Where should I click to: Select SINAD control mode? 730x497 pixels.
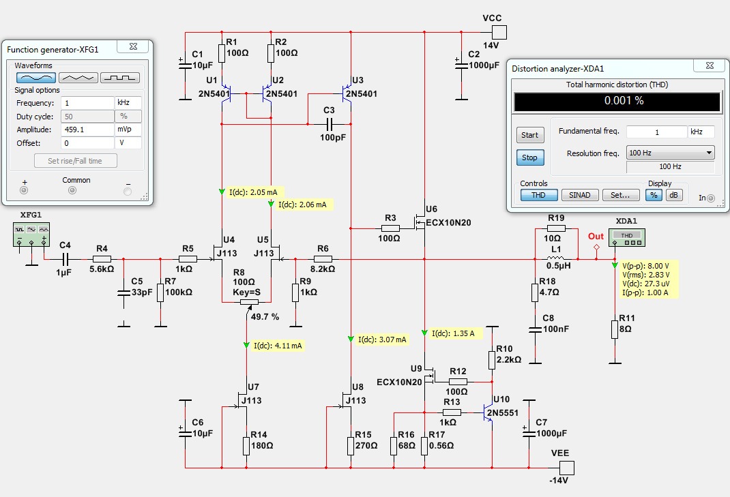tap(580, 195)
